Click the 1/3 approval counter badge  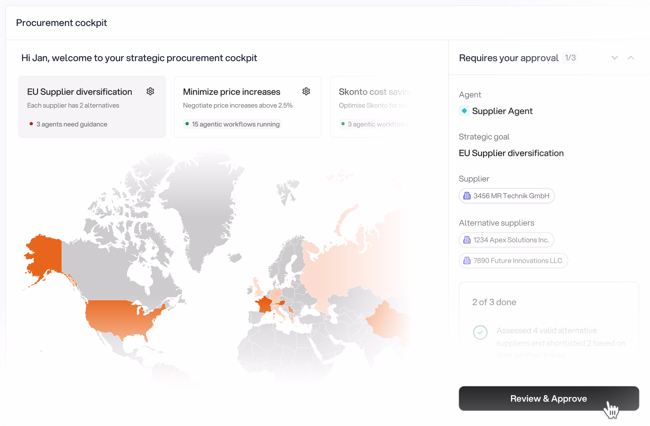pyautogui.click(x=570, y=58)
